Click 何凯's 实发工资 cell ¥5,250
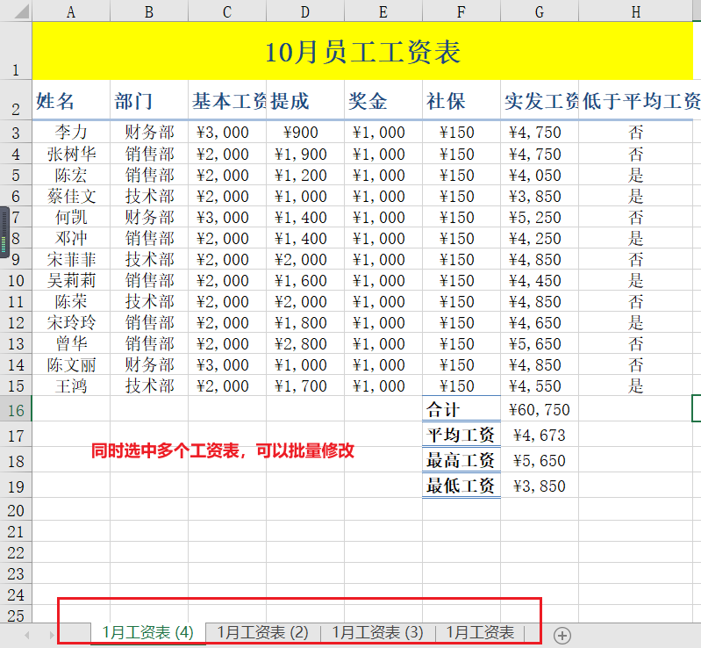This screenshot has height=648, width=701. coord(540,217)
